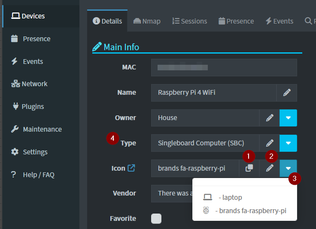Expand the Type dropdown arrow
The width and height of the screenshot is (316, 229).
pos(288,143)
